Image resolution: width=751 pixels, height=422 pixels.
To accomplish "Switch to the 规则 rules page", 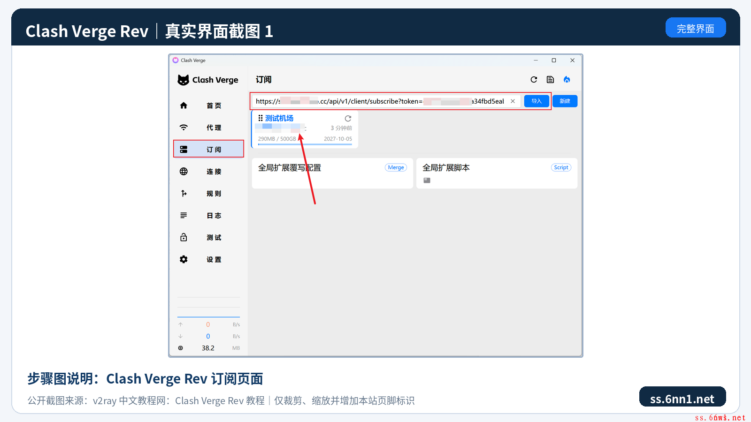I will click(x=208, y=194).
